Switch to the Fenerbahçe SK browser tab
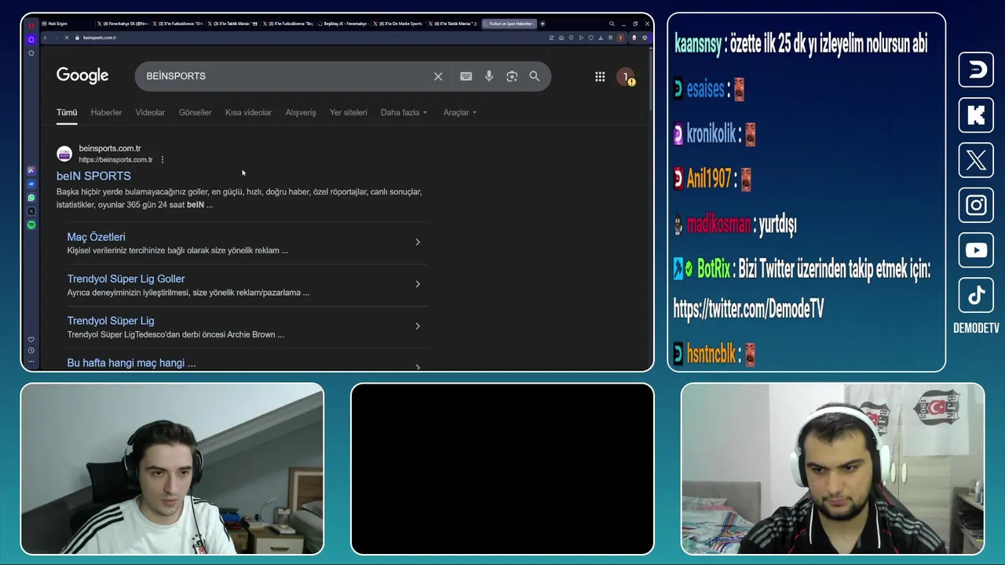 (122, 24)
